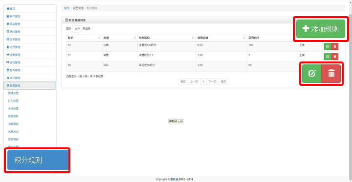Open 消息模板 submenu item

tap(13, 124)
